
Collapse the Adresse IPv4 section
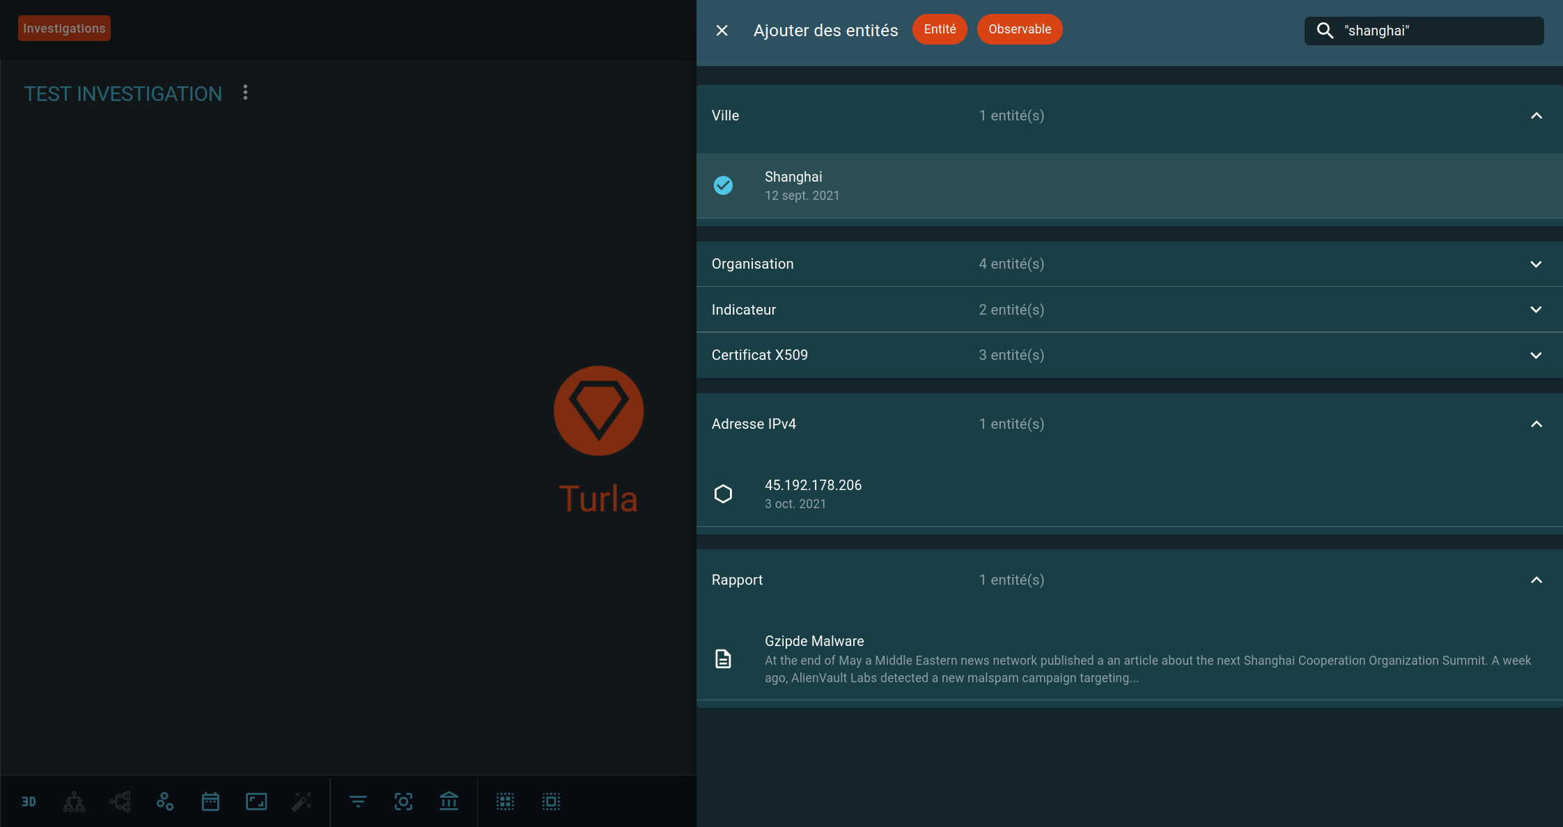pyautogui.click(x=1537, y=424)
